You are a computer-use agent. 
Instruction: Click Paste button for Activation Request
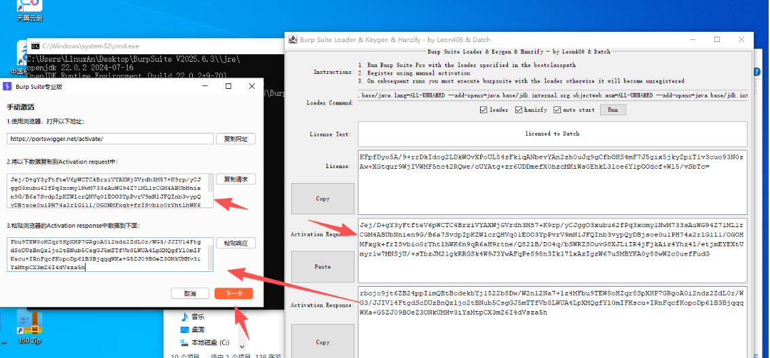pos(323,266)
